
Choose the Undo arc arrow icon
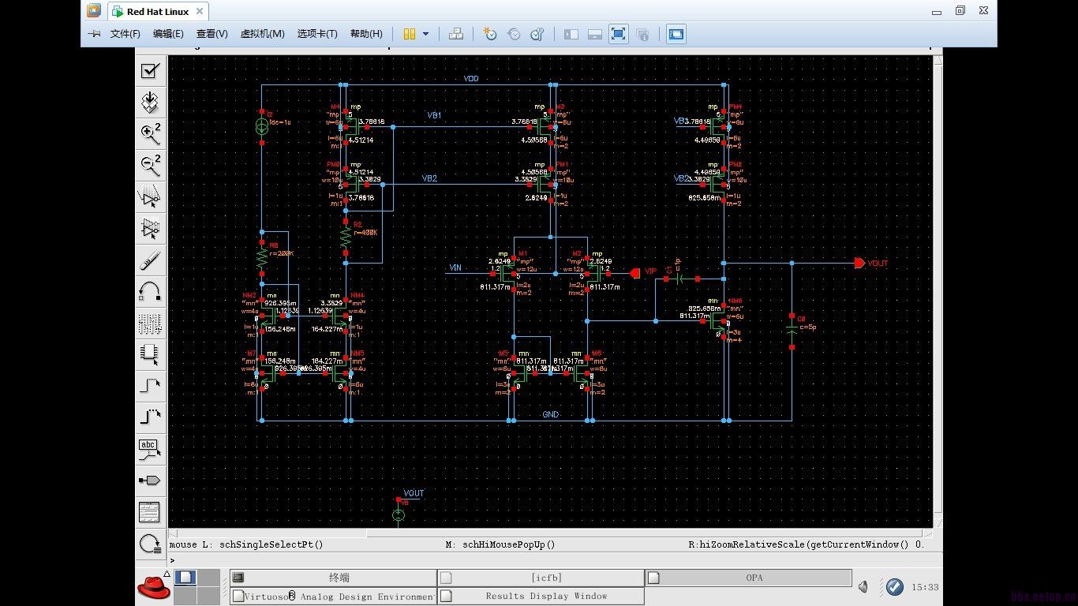(x=150, y=291)
